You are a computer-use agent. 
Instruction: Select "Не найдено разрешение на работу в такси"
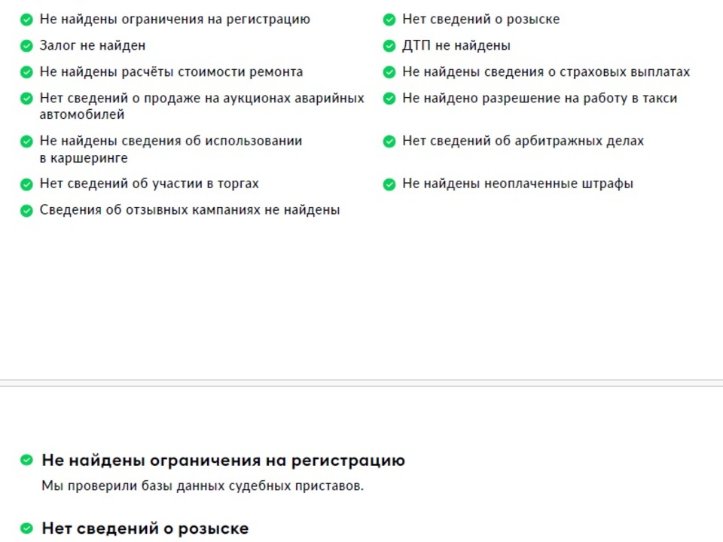pyautogui.click(x=539, y=99)
